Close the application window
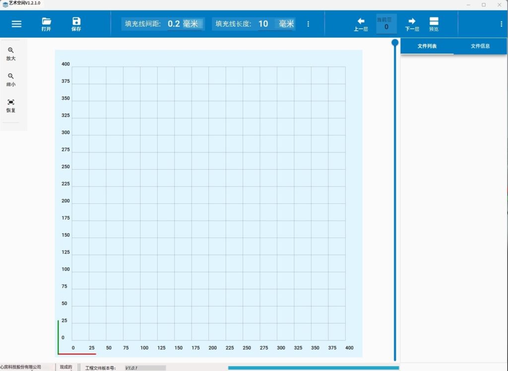 pos(499,5)
